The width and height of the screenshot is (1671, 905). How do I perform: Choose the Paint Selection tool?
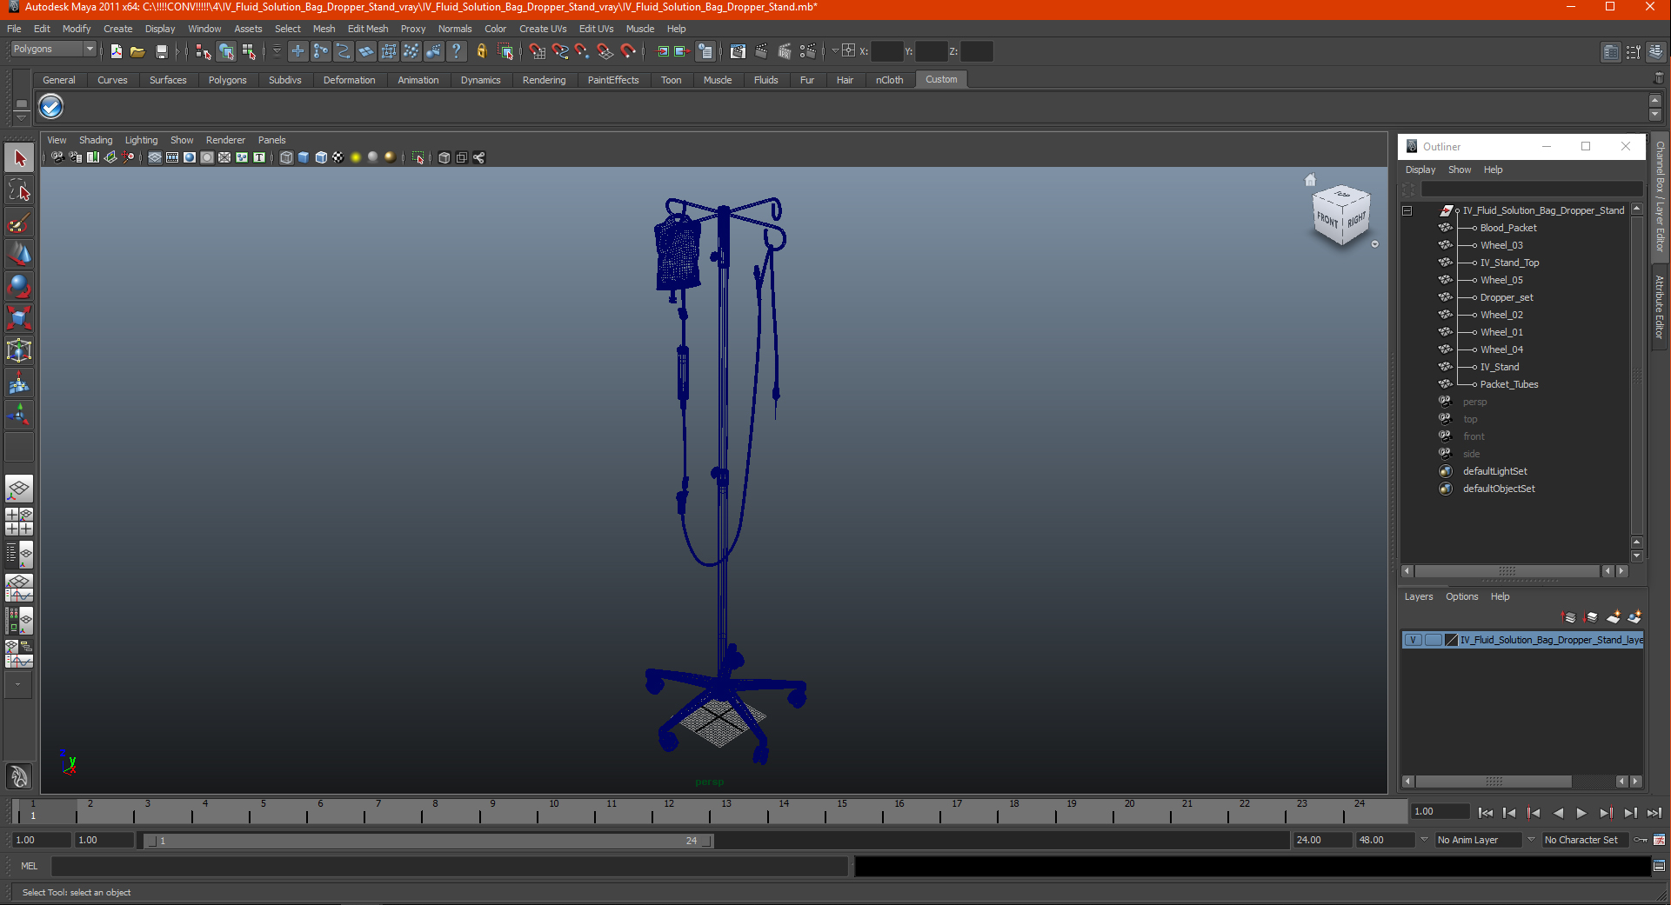point(19,223)
